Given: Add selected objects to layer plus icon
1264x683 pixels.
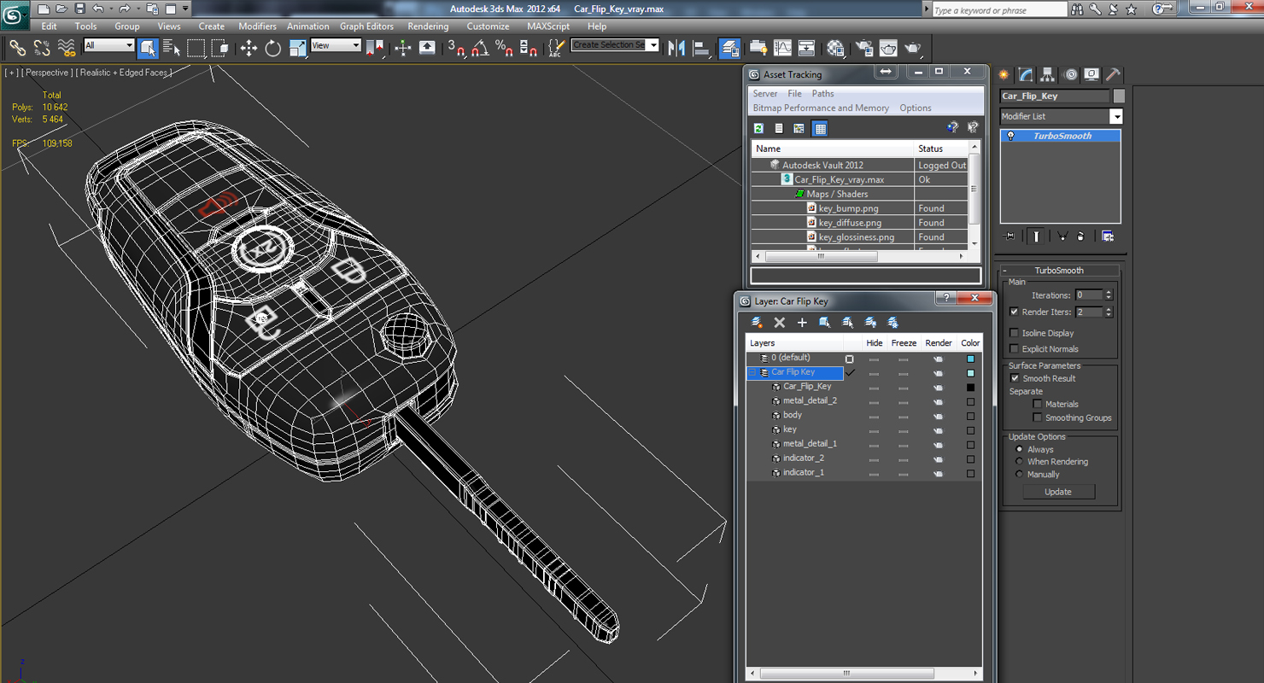Looking at the screenshot, I should [x=802, y=322].
